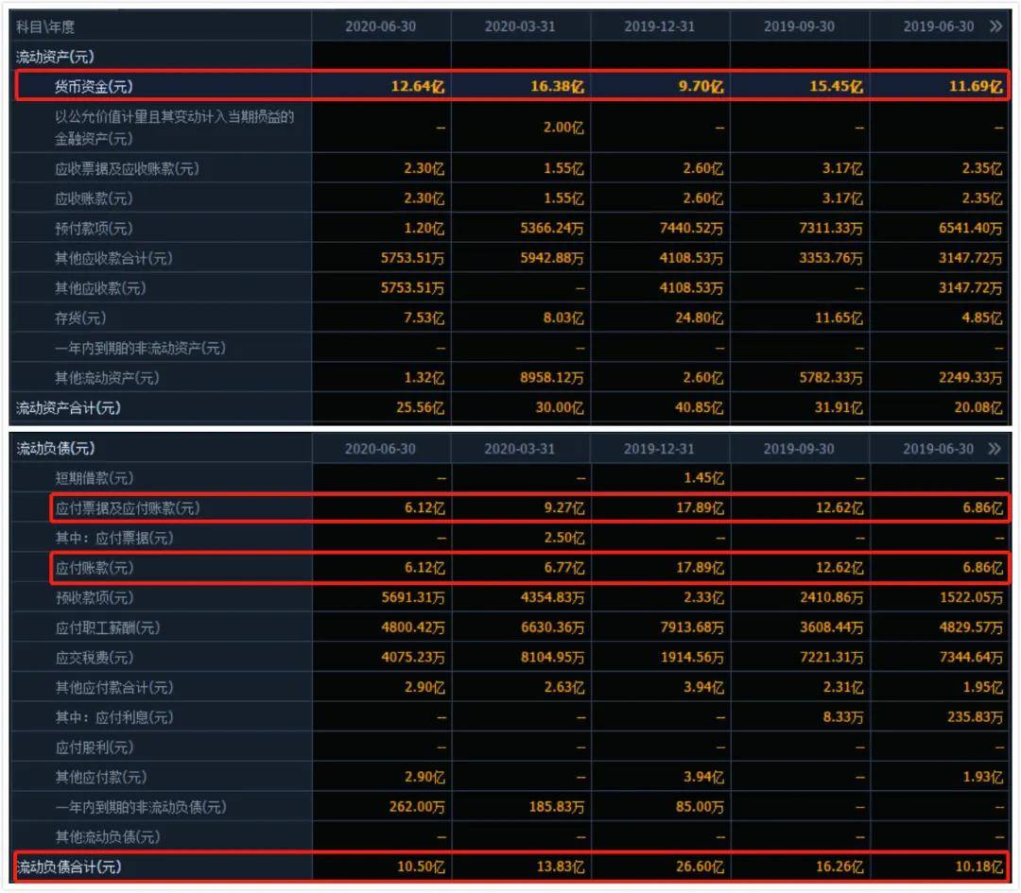Select the 短期借款(元) row label
Image resolution: width=1021 pixels, height=893 pixels.
[95, 478]
